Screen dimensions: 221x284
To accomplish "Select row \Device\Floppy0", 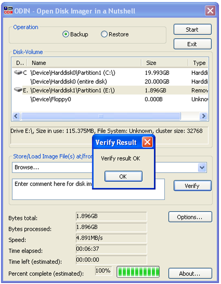I will [x=110, y=99].
